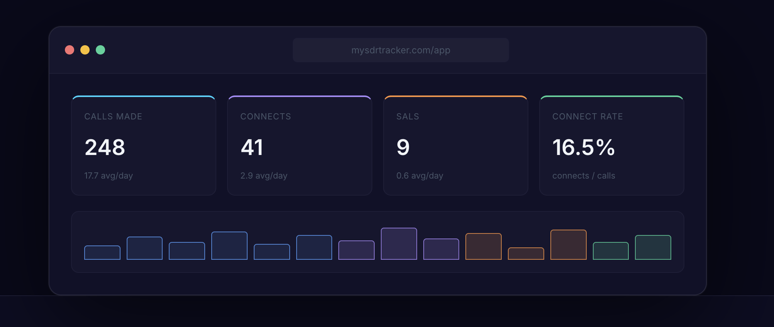774x327 pixels.
Task: Click the 0.6 avg/day text
Action: pos(420,175)
